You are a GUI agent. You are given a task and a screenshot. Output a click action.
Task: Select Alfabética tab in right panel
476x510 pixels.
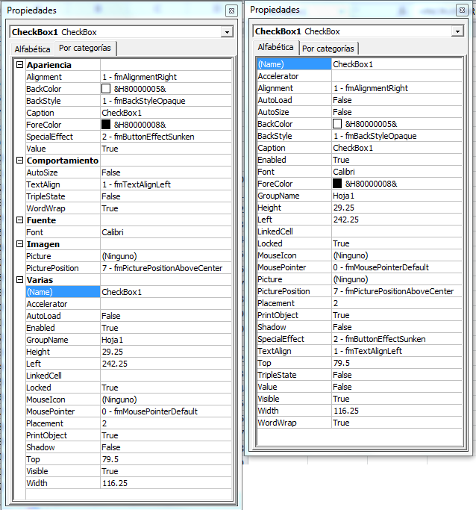275,47
